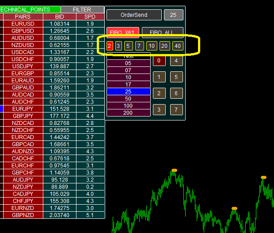Screen dimensions: 274x233
Task: Select the EURGBP pair
Action: (23, 74)
